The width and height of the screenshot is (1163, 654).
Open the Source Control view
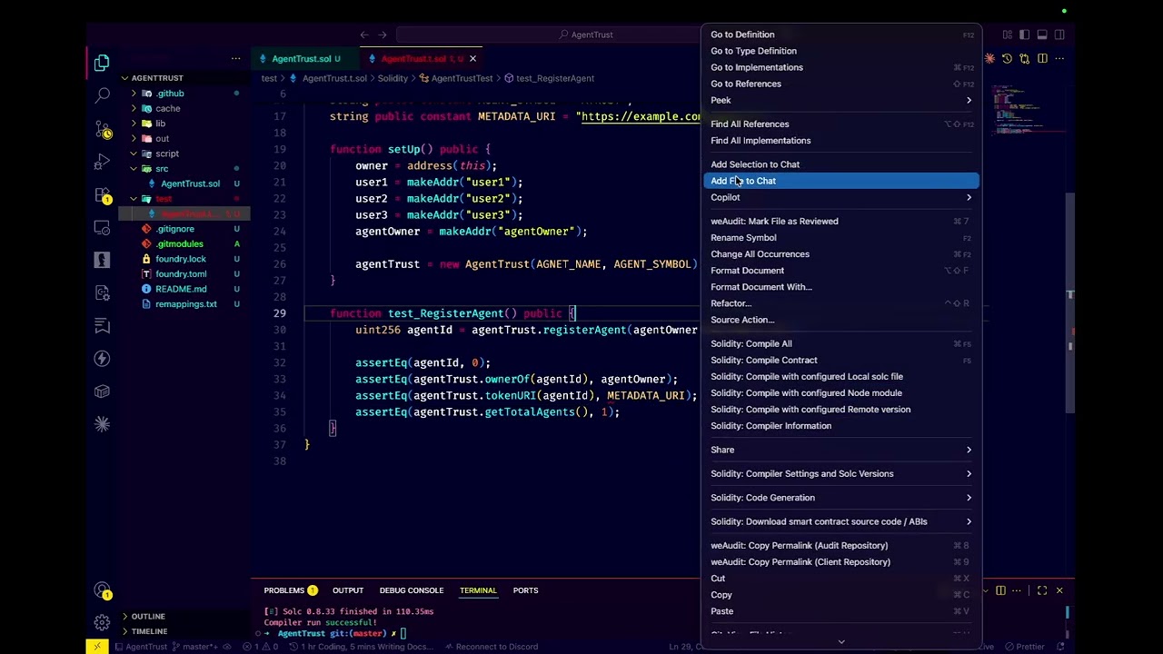point(102,129)
